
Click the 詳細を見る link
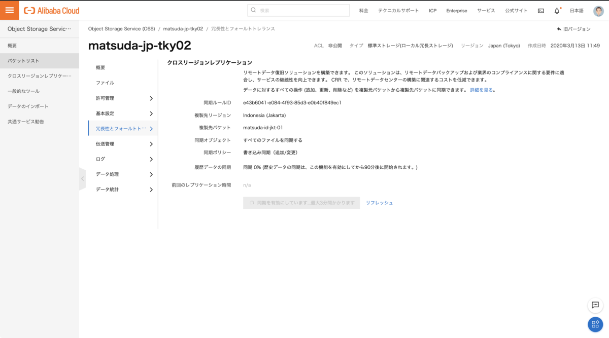pyautogui.click(x=482, y=90)
